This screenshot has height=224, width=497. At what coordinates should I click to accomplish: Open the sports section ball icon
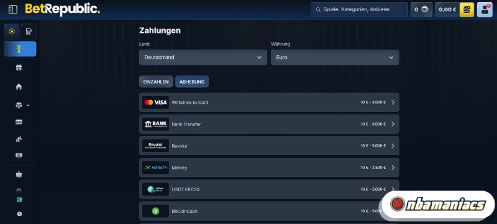click(12, 31)
